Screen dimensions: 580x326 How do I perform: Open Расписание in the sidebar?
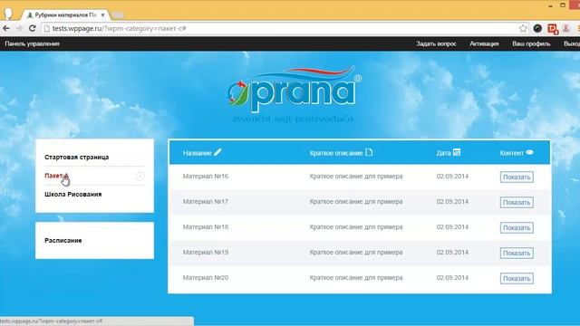(63, 240)
